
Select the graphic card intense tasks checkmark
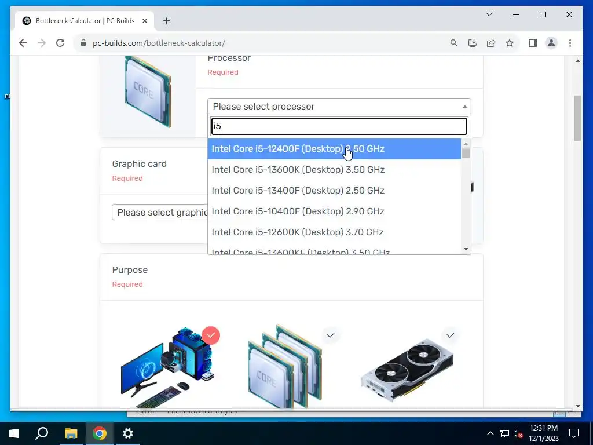450,335
